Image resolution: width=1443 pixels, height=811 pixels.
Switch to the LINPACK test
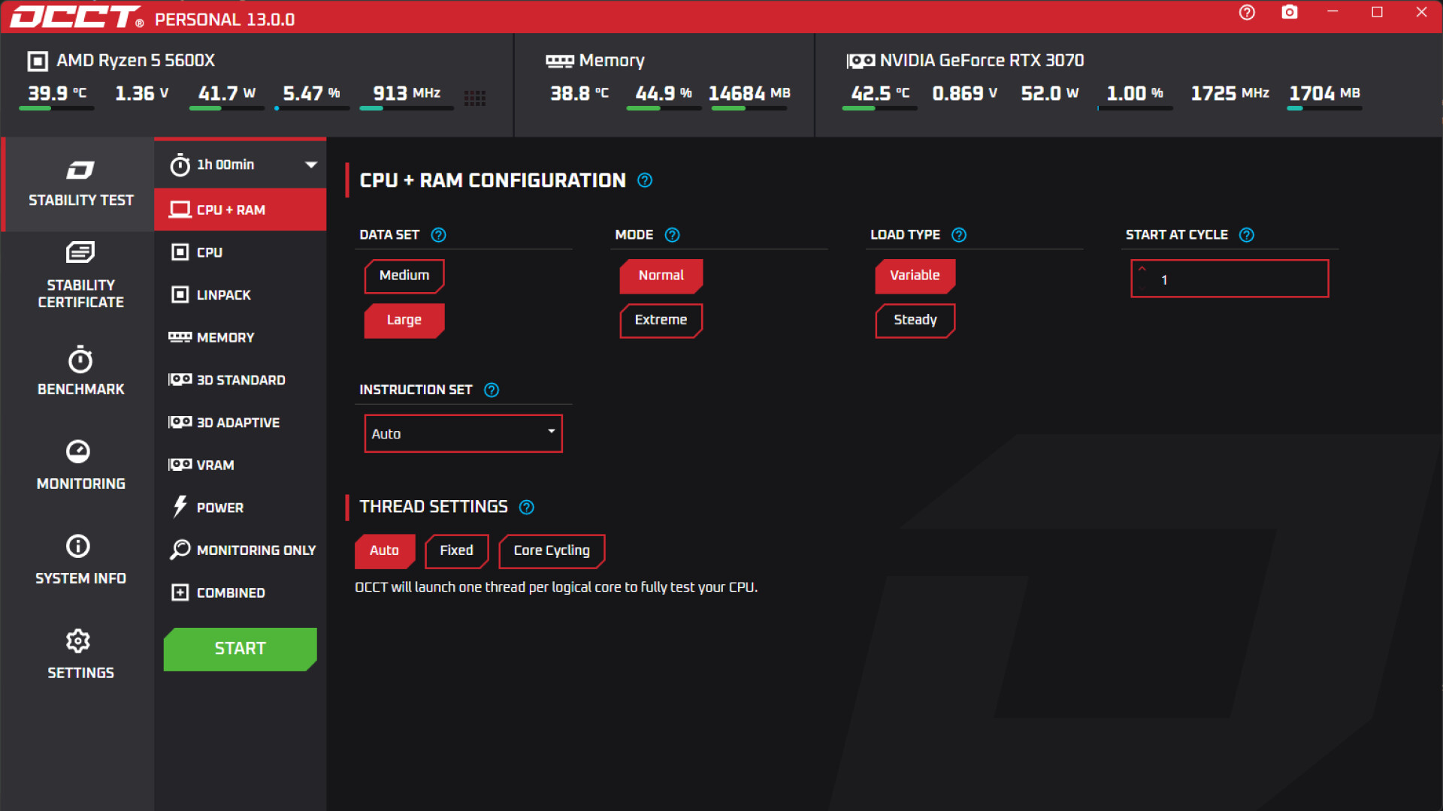click(x=222, y=294)
